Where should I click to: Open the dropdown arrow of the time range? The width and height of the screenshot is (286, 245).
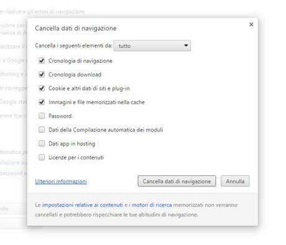click(x=186, y=45)
